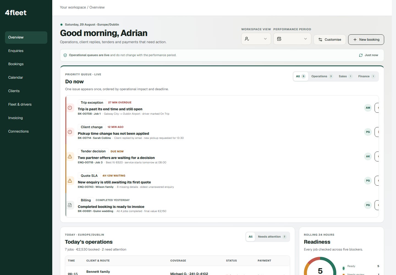Click the red alert icon on Trip exception row
396x275 pixels.
(70, 108)
